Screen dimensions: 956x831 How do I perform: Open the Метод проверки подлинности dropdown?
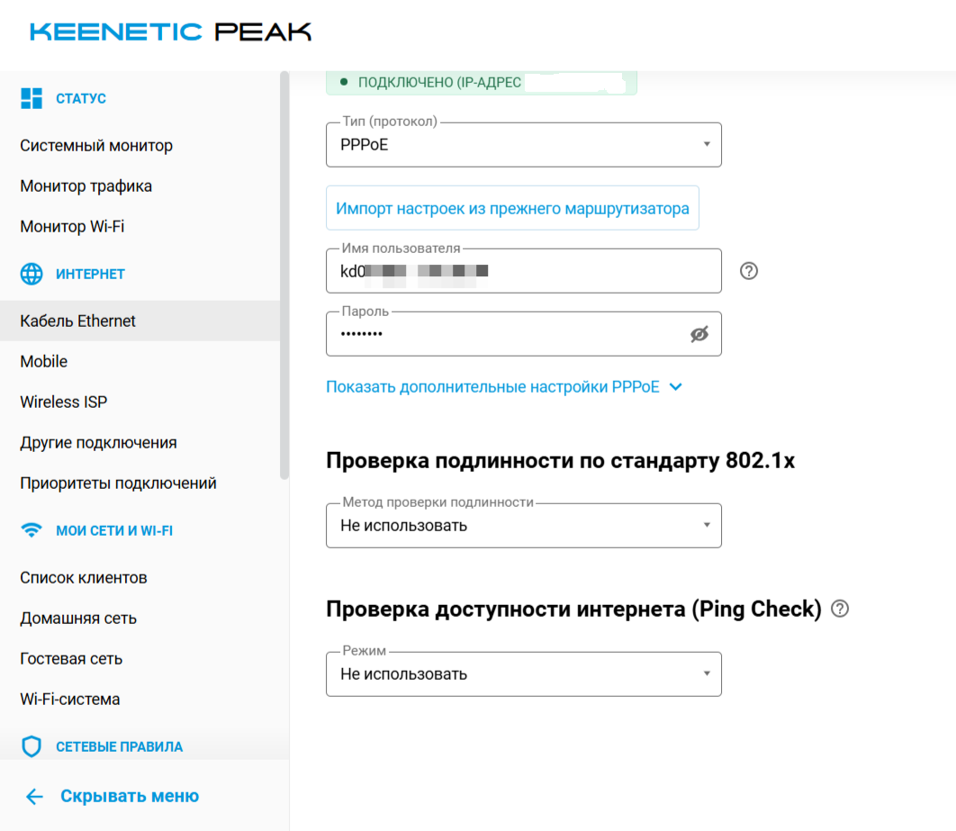point(524,526)
